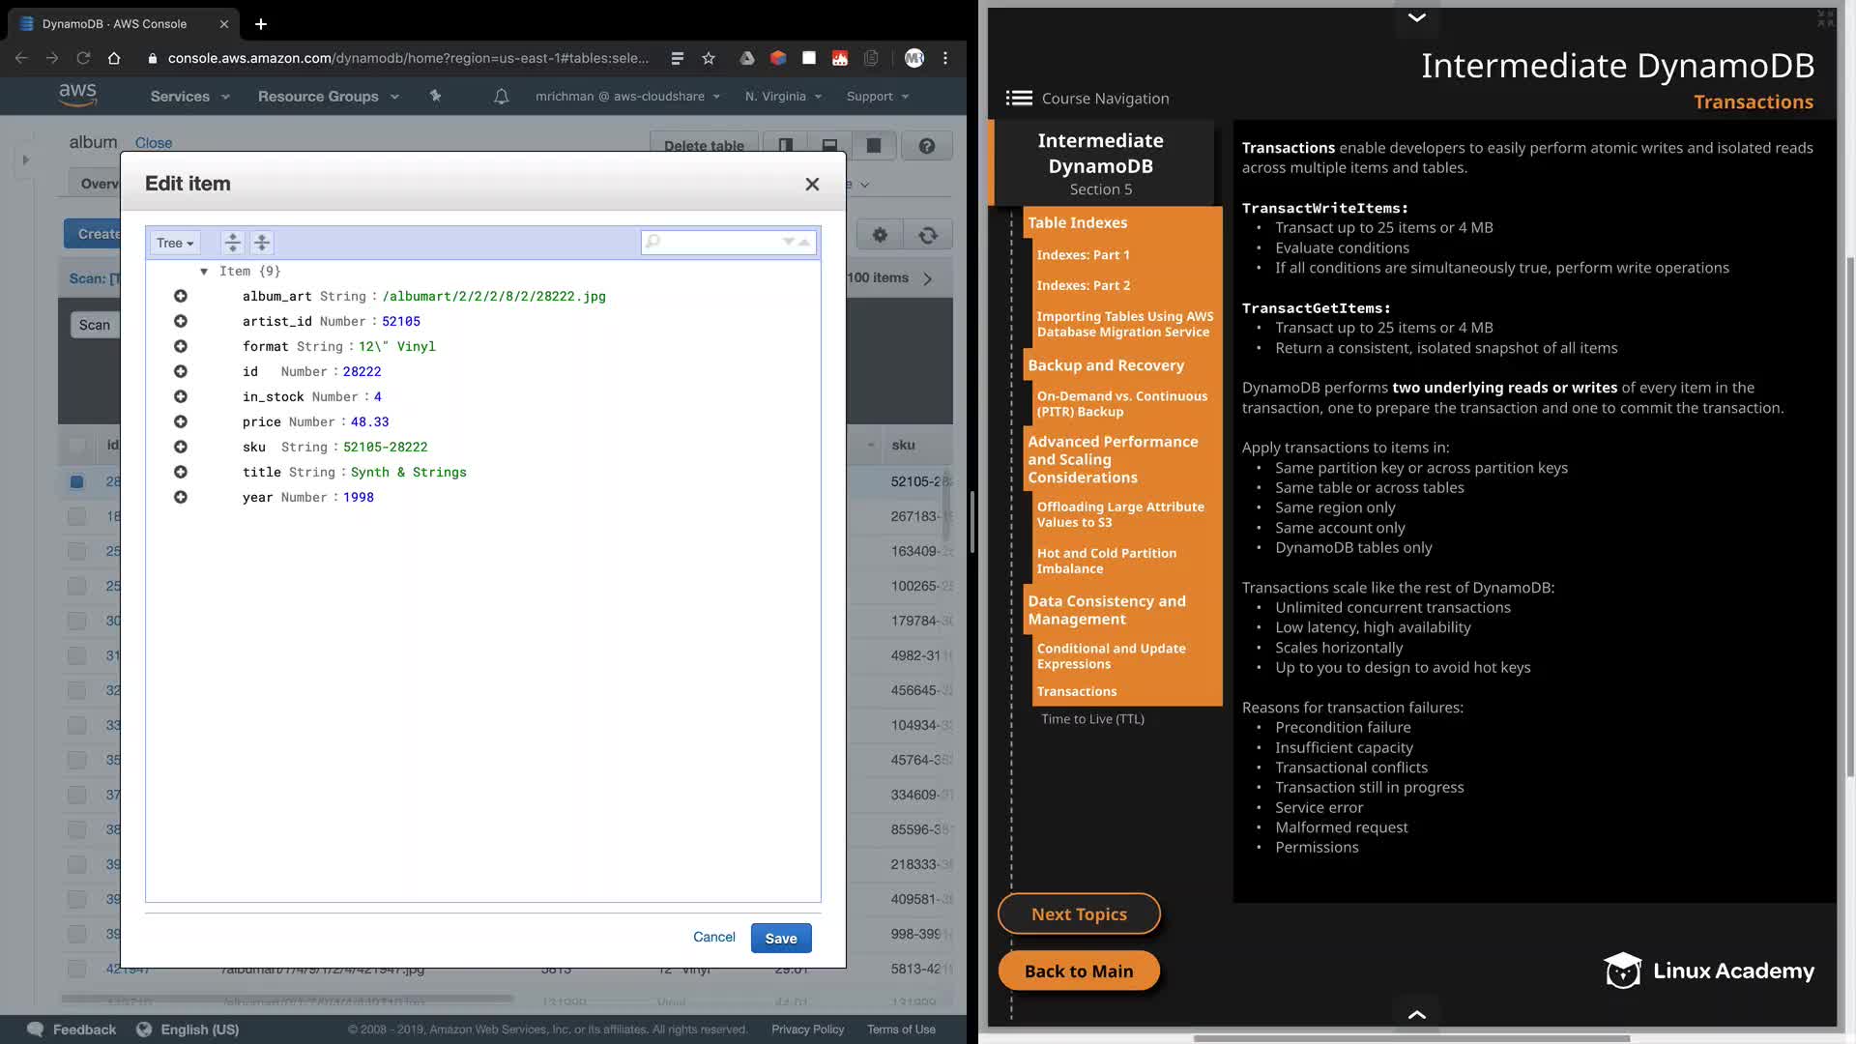Screen dimensions: 1856x1044
Task: Click the plus icon next to price attribute
Action: [181, 422]
